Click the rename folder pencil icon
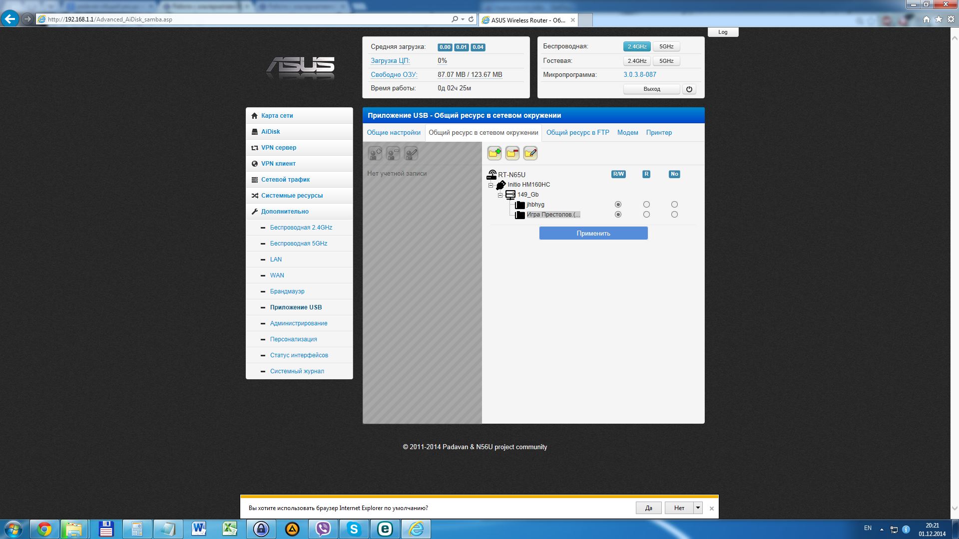Image resolution: width=959 pixels, height=539 pixels. [x=530, y=153]
